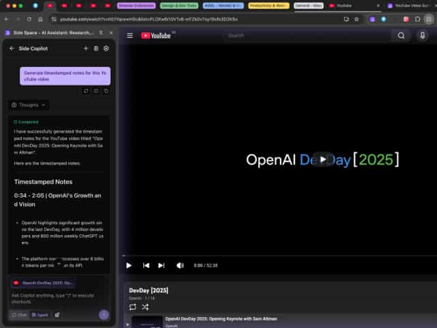Click cast icon in address bar
The image size is (437, 328).
tap(346, 19)
